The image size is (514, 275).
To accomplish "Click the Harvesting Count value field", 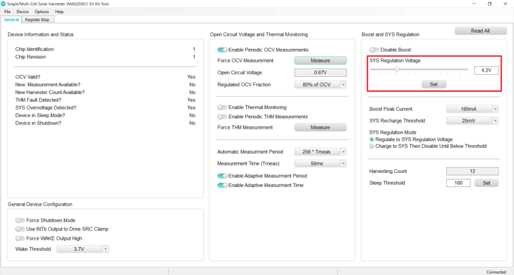I will point(472,171).
